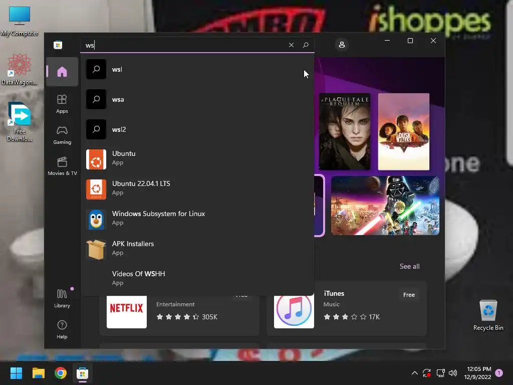Select Videos Of WSHH suggestion
Viewport: 513px width, 385px height.
(x=197, y=278)
